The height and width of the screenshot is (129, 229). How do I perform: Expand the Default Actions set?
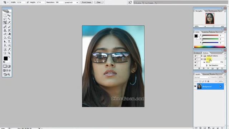202,56
